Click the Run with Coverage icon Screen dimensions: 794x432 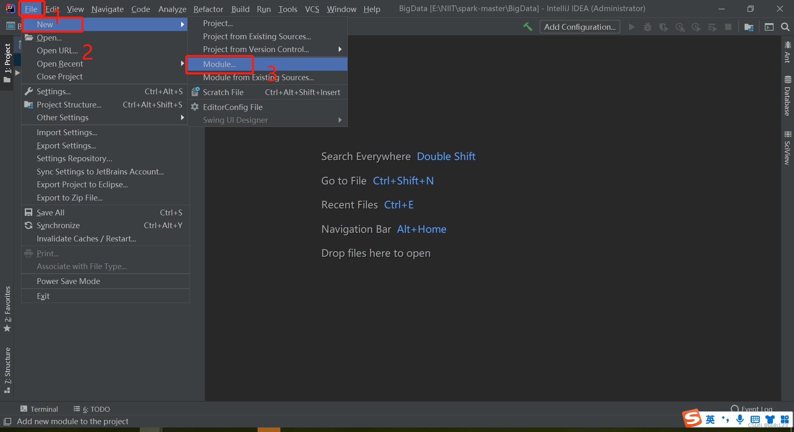664,27
